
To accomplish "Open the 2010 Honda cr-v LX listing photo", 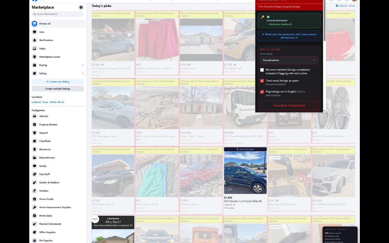I will 245,173.
